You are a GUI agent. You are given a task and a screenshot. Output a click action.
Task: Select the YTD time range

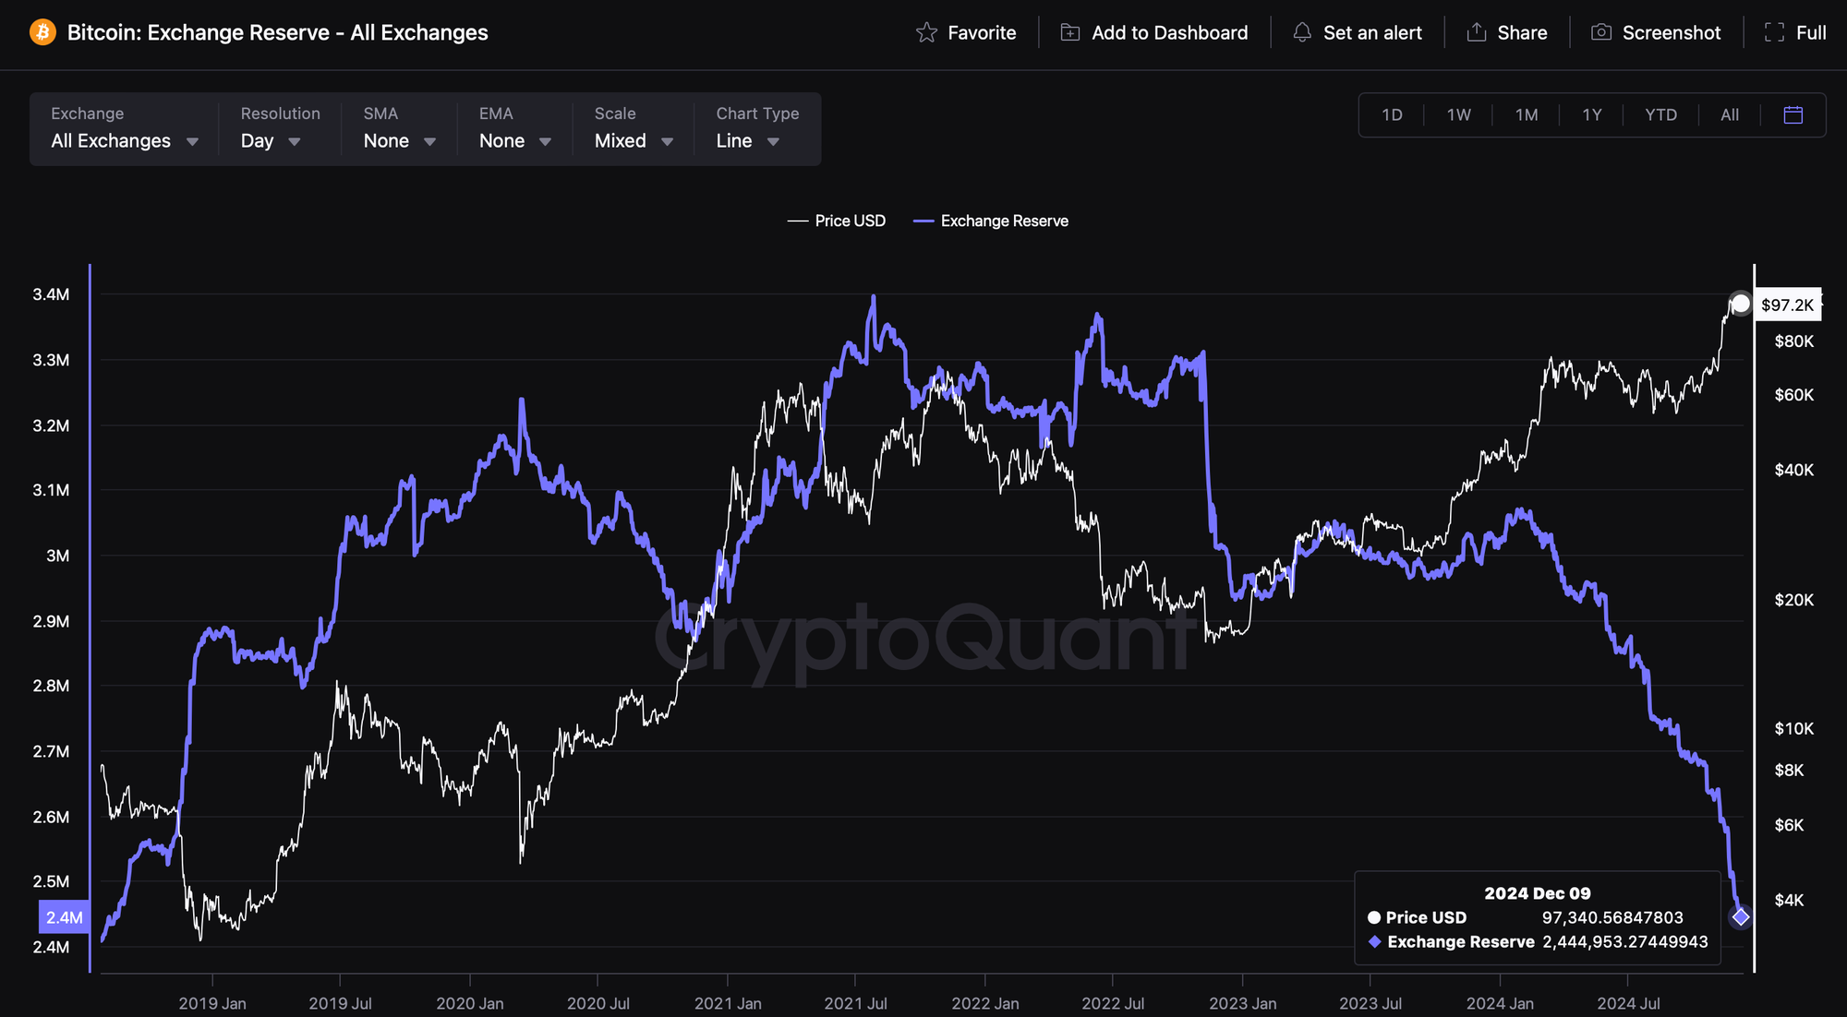point(1660,115)
